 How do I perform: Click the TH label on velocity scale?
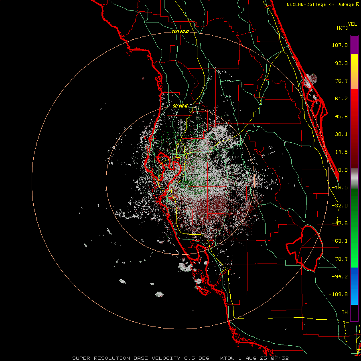click(345, 312)
